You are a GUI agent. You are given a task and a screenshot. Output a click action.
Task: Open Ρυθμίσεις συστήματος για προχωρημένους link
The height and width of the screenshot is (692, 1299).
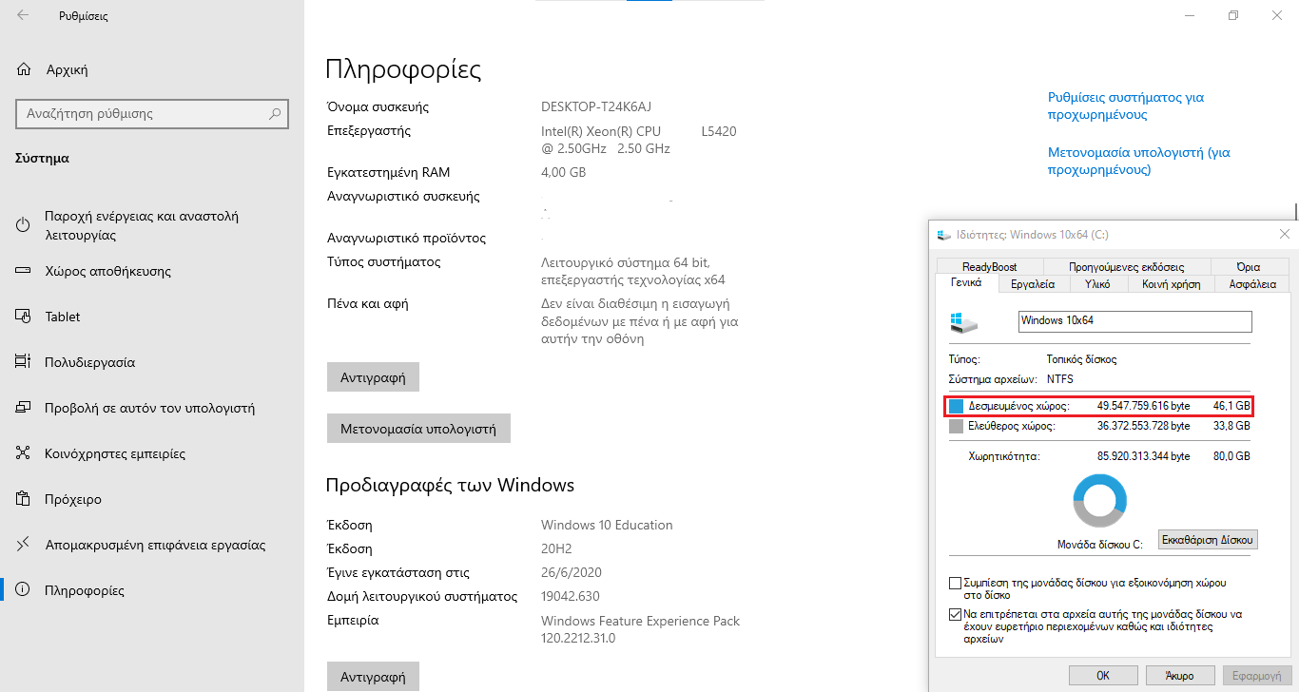[x=1126, y=106]
